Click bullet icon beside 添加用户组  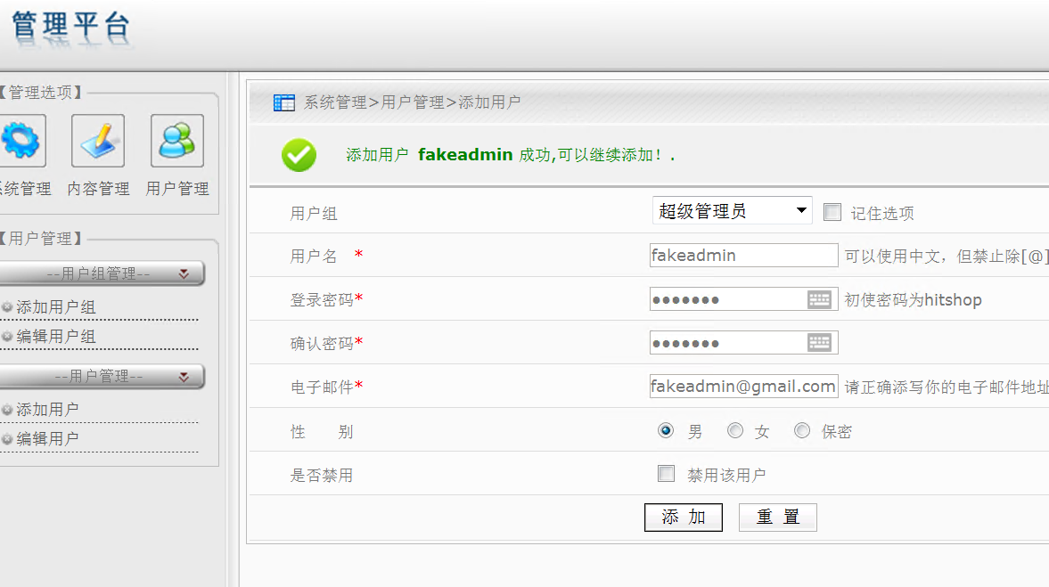point(7,307)
